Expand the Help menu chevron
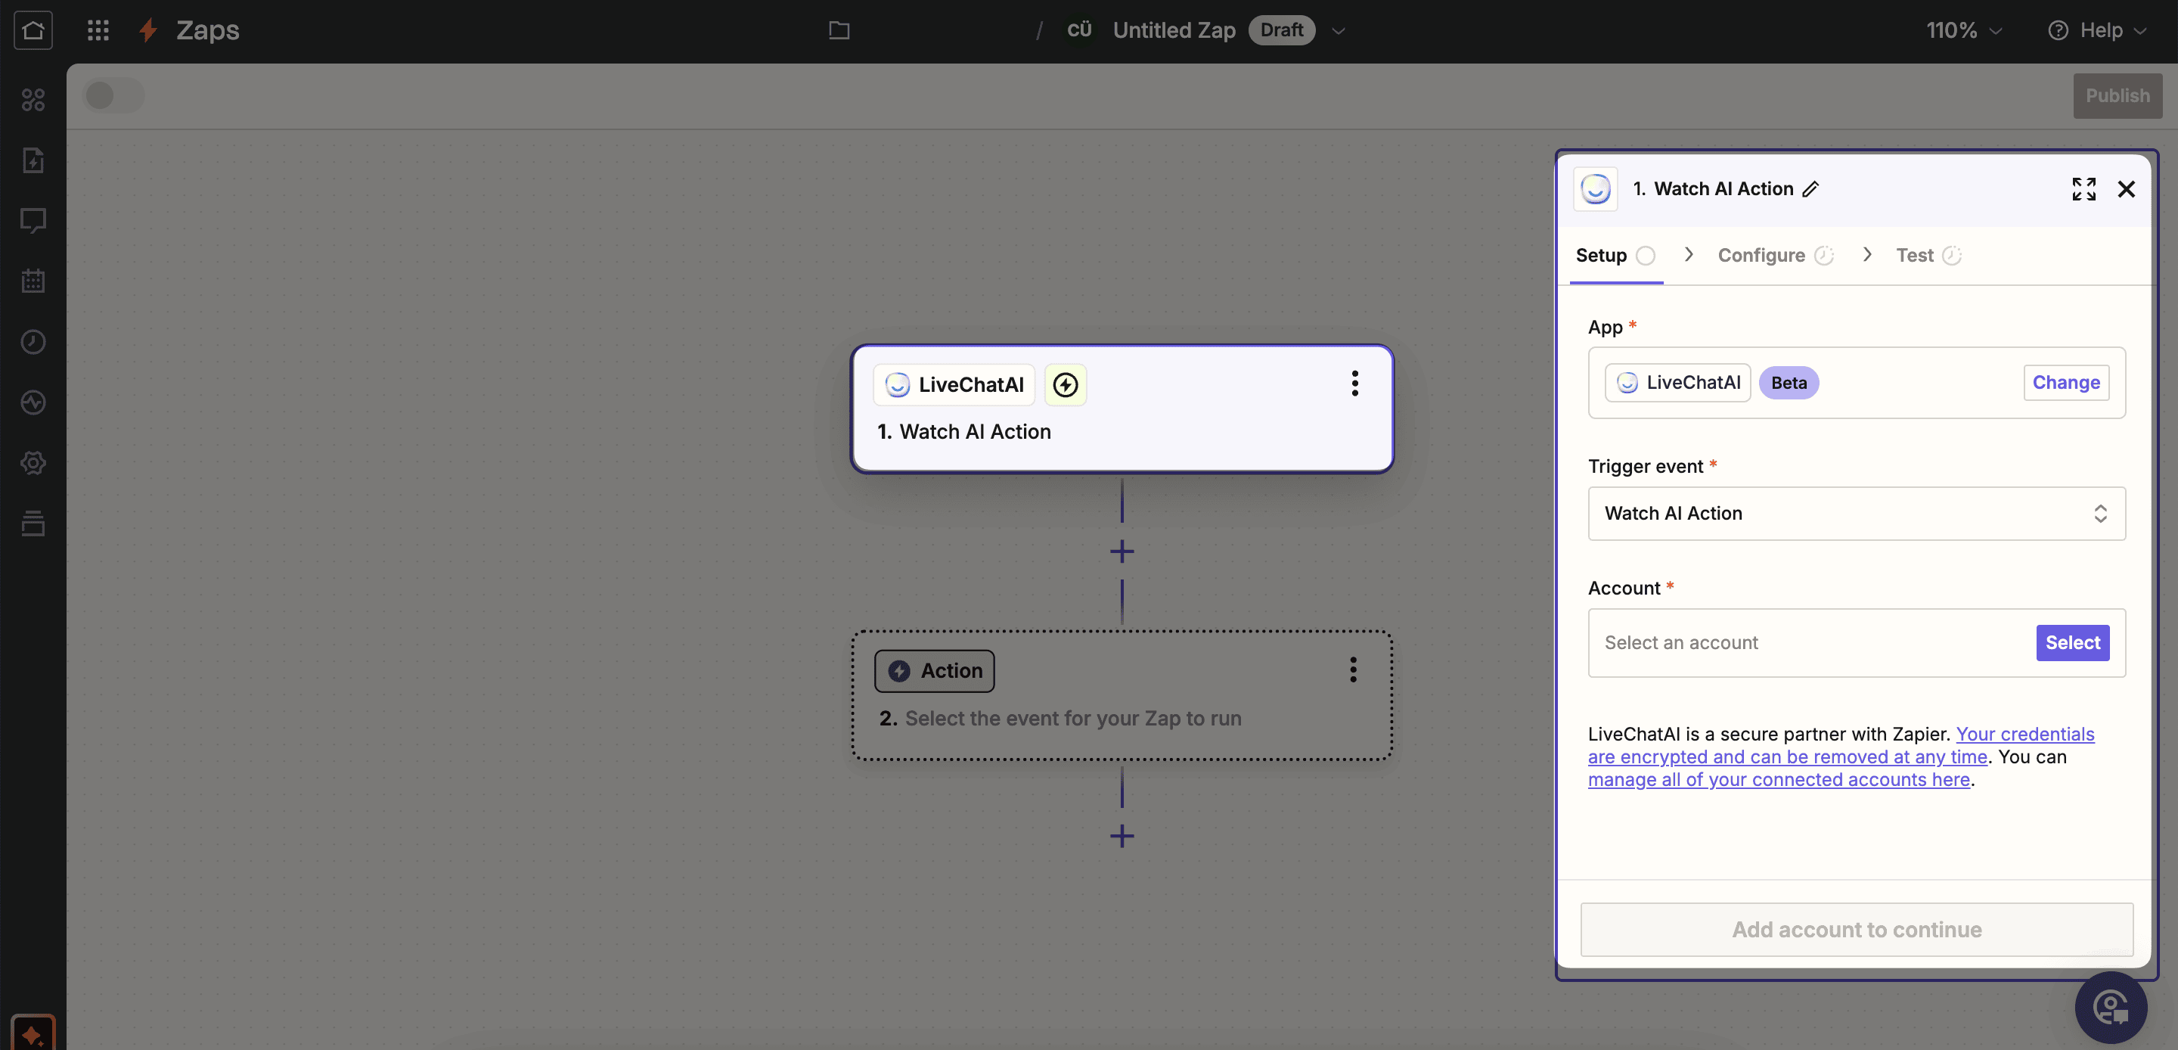The height and width of the screenshot is (1050, 2178). click(x=2140, y=31)
